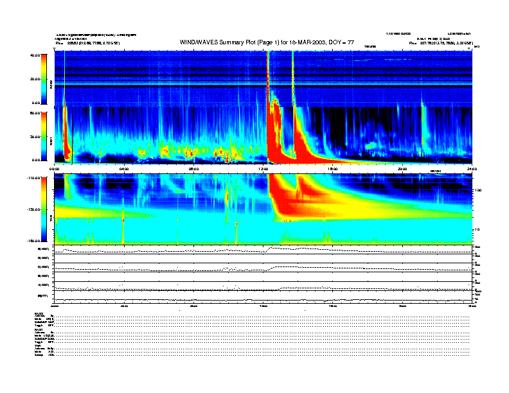Click the -110.00 label on TNR scale

point(34,178)
